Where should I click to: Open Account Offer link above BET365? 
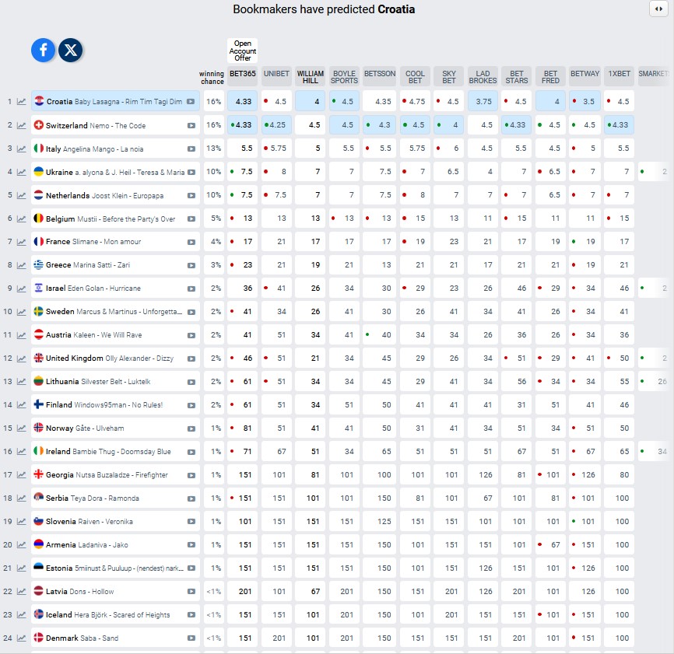tap(242, 51)
